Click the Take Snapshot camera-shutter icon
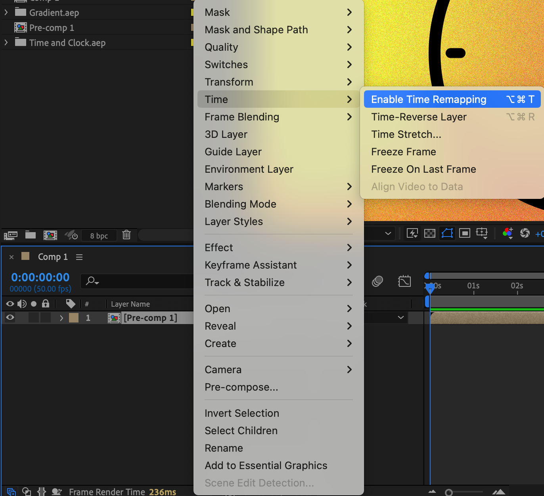 pos(525,233)
